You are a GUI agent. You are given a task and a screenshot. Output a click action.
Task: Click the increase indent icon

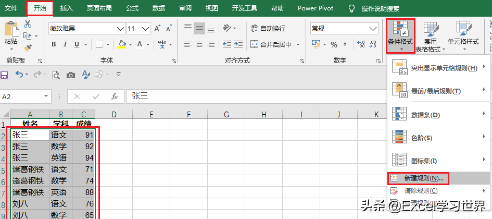[x=238, y=44]
